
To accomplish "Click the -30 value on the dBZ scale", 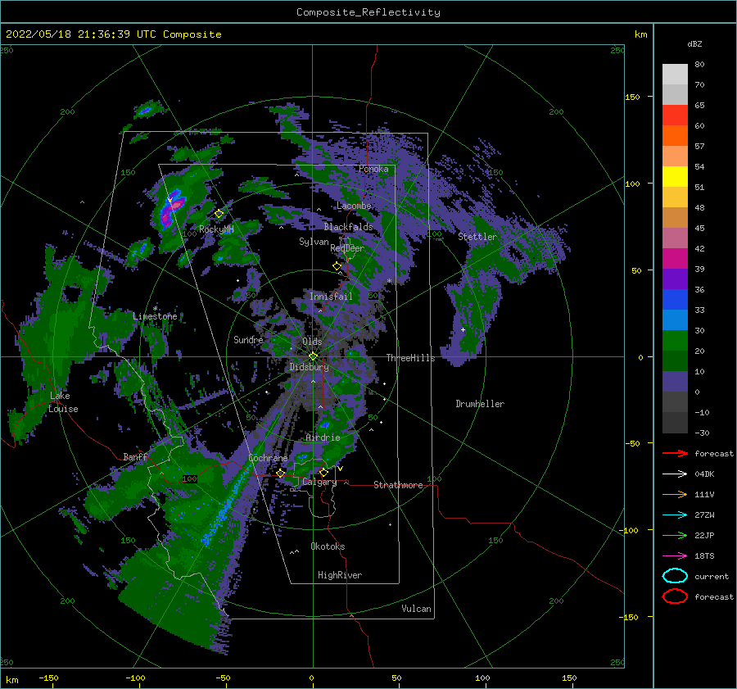I will point(702,433).
